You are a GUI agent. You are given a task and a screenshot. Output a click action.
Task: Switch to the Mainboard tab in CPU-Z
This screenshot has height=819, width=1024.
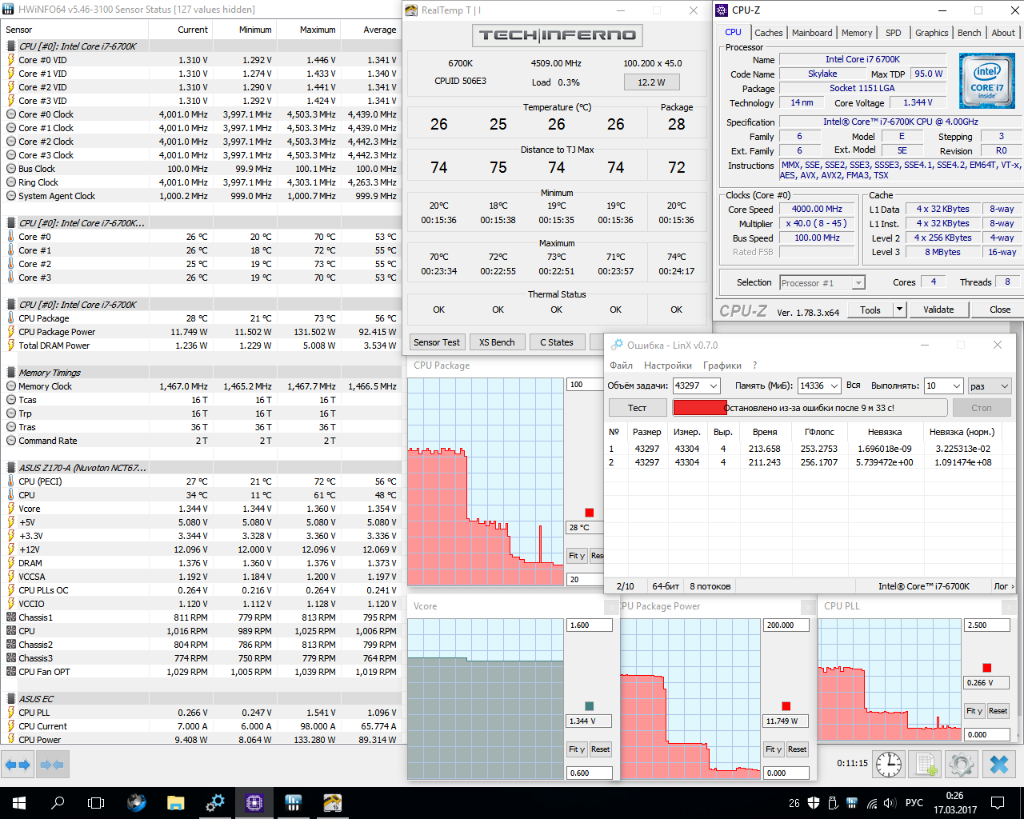(812, 33)
